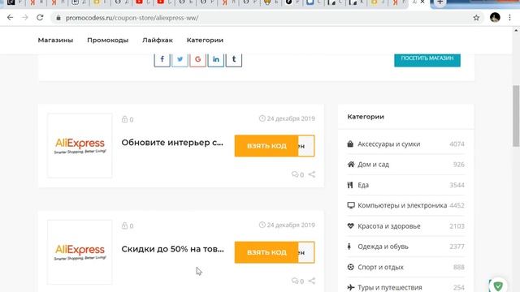
Task: Open the Лайфхак menu item
Action: tap(158, 40)
